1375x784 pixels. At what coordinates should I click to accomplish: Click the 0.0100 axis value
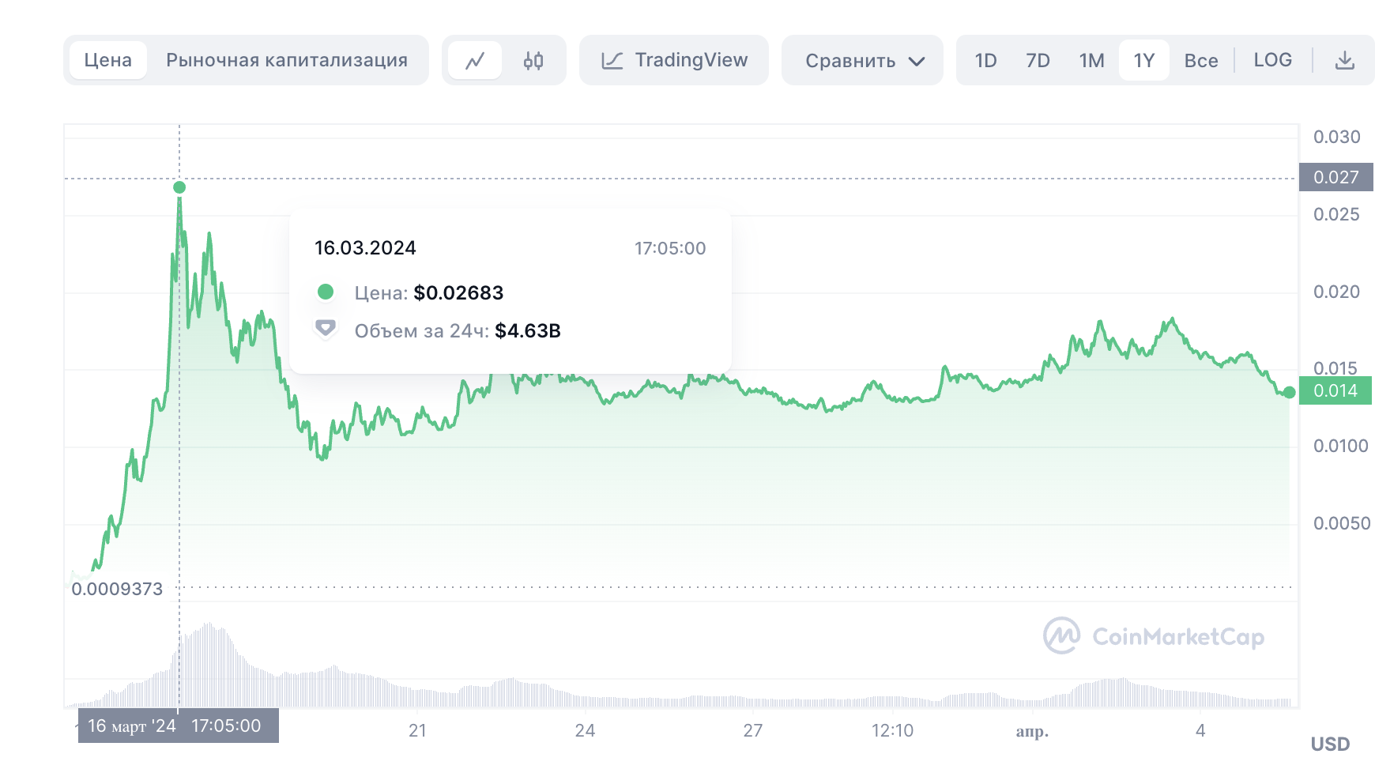(1340, 446)
